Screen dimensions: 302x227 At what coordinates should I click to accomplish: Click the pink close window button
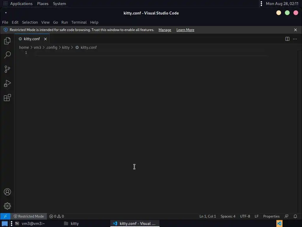296,13
